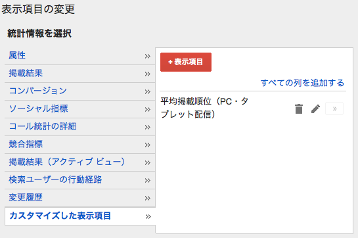Image resolution: width=358 pixels, height=238 pixels.
Task: Expand ソーシャル指標 with its chevron arrows
Action: (x=148, y=110)
